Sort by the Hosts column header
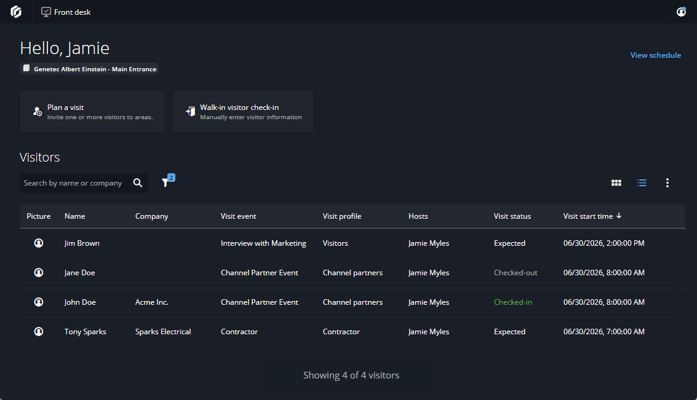 click(x=418, y=216)
